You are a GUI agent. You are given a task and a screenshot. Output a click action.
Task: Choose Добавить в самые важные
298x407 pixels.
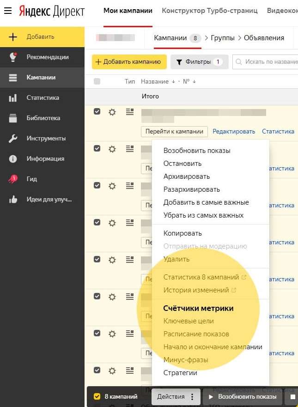click(x=206, y=202)
